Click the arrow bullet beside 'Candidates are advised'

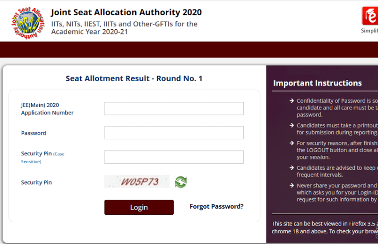[x=292, y=168]
